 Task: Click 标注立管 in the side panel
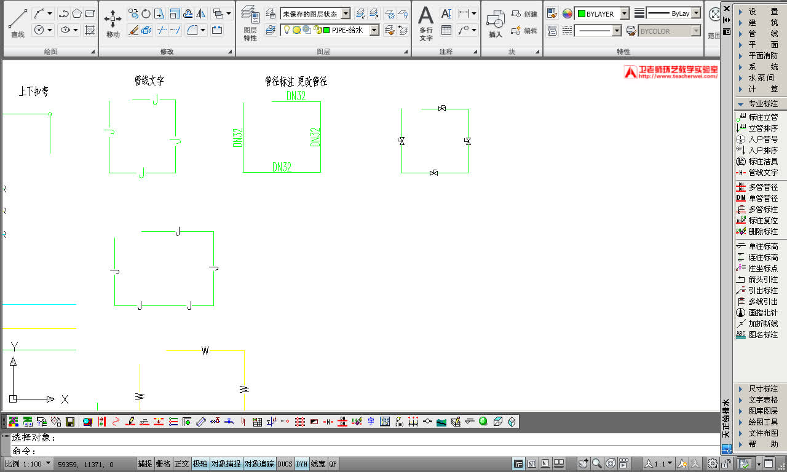[762, 117]
